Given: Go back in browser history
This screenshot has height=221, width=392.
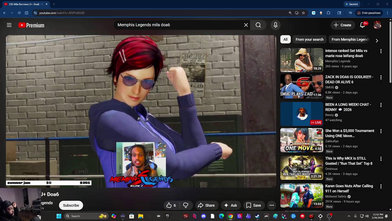Looking at the screenshot, I should pos(4,13).
